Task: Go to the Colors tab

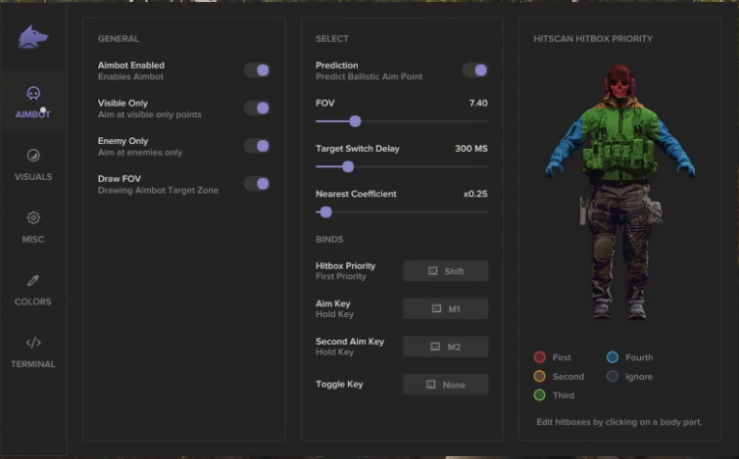Action: [x=33, y=290]
